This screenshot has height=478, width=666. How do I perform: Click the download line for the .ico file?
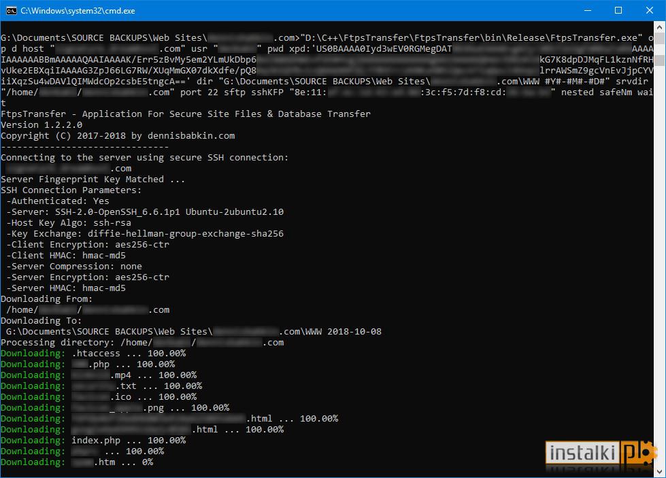point(99,397)
